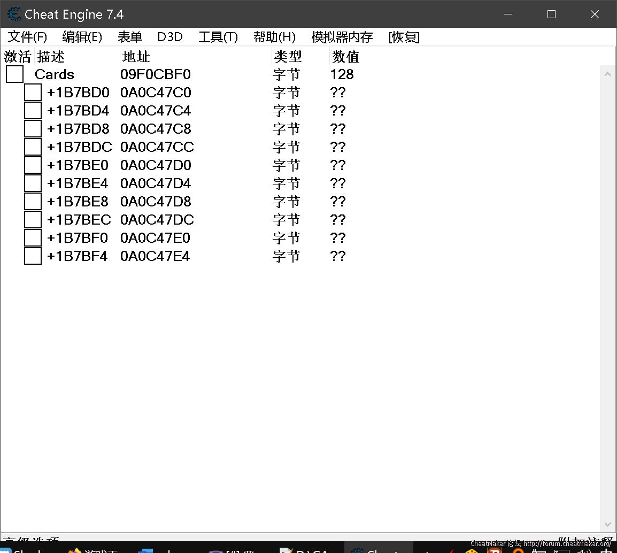Click the scrollbar down arrow

click(607, 524)
